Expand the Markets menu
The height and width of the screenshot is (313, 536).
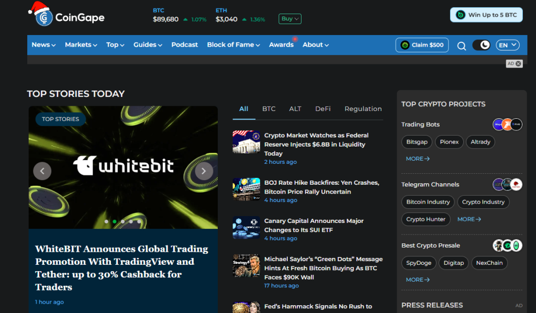[81, 45]
